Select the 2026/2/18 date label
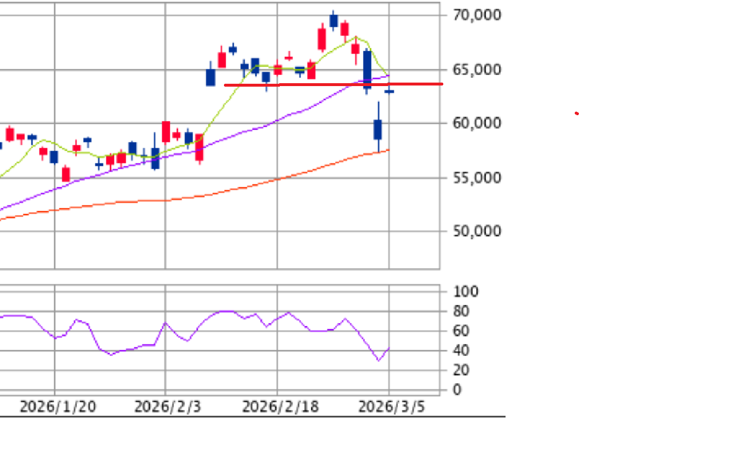The height and width of the screenshot is (474, 733). point(280,407)
